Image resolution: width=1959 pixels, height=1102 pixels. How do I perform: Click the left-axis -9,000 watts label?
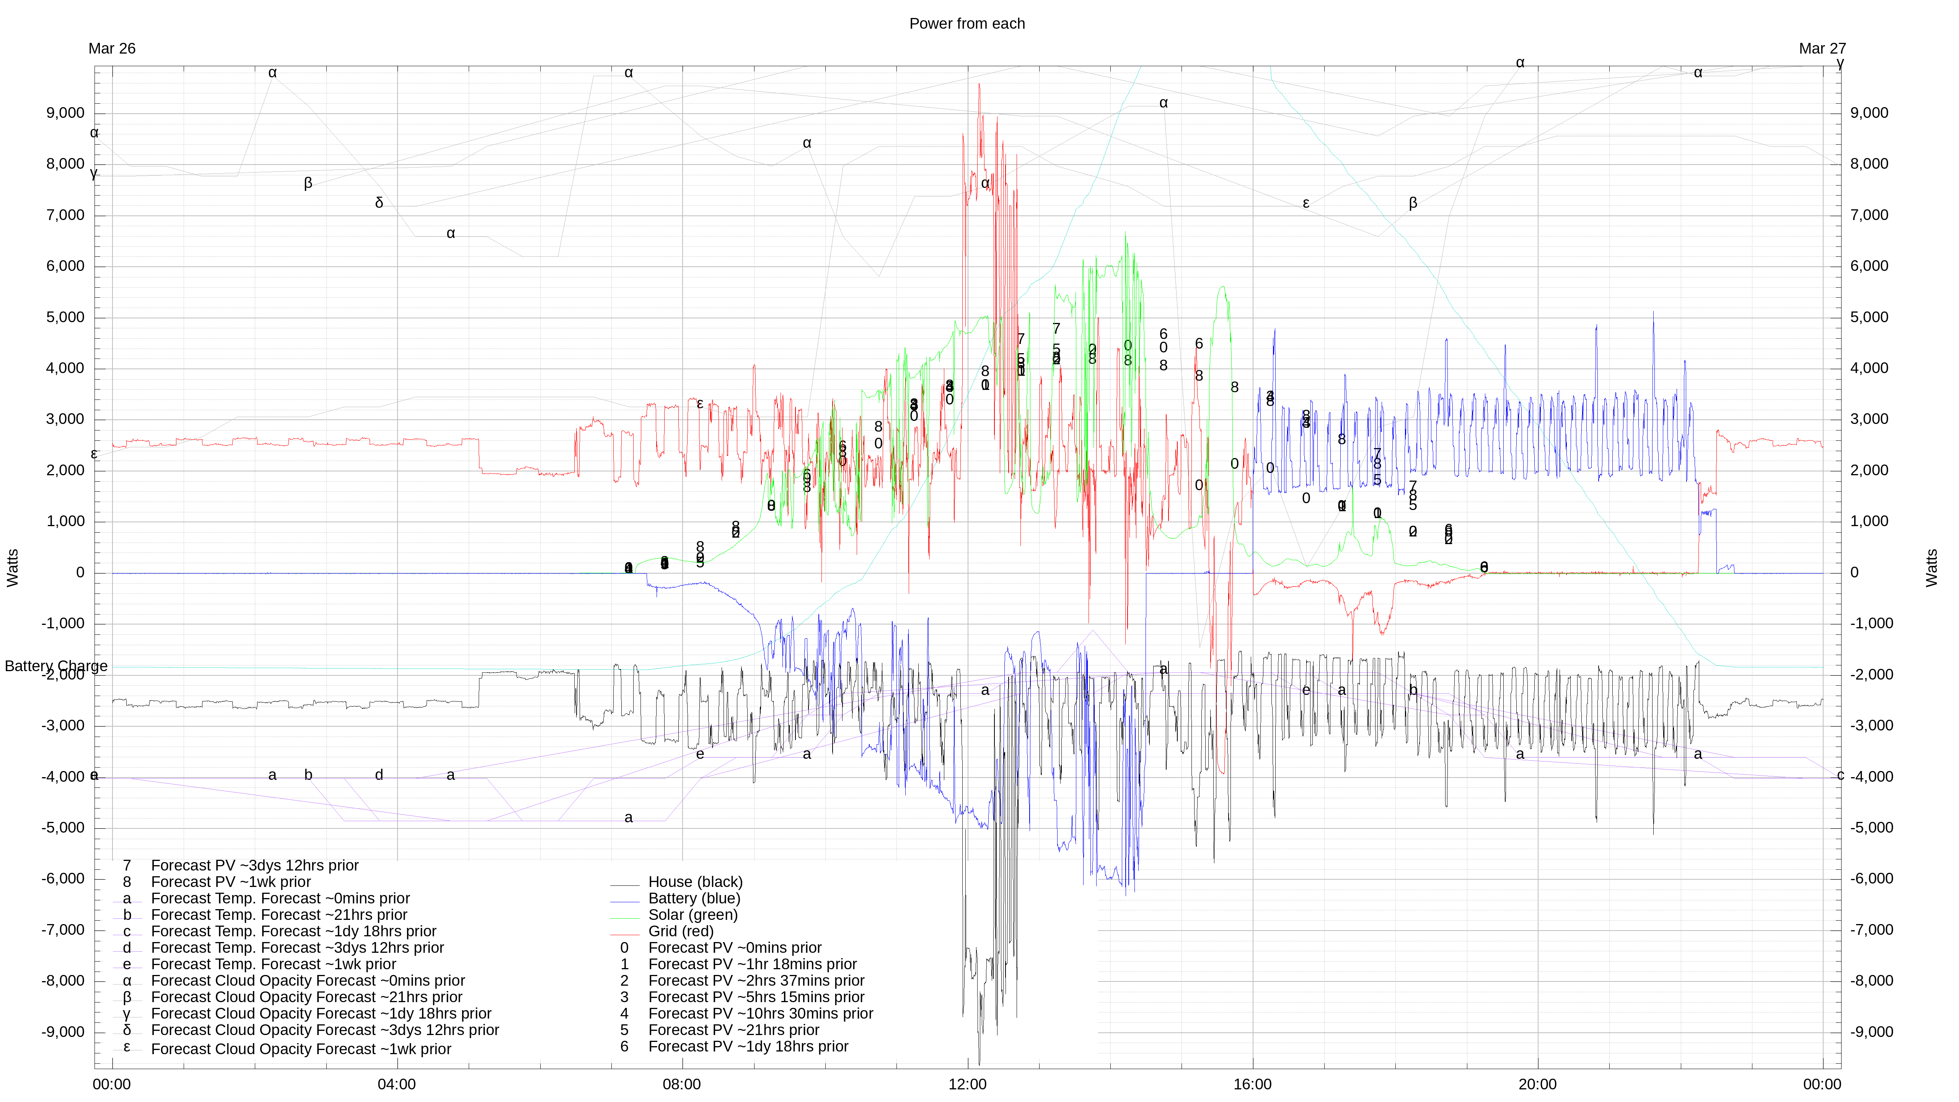click(x=63, y=1032)
